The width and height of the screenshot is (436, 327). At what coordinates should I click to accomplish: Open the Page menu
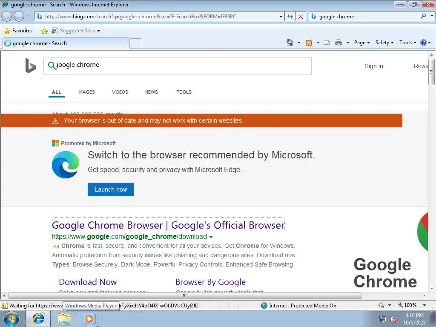(x=362, y=43)
